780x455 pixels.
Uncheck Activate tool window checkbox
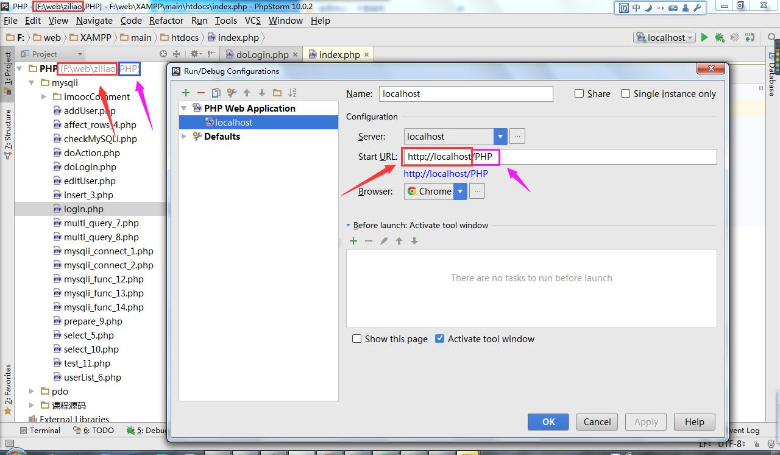tap(439, 339)
